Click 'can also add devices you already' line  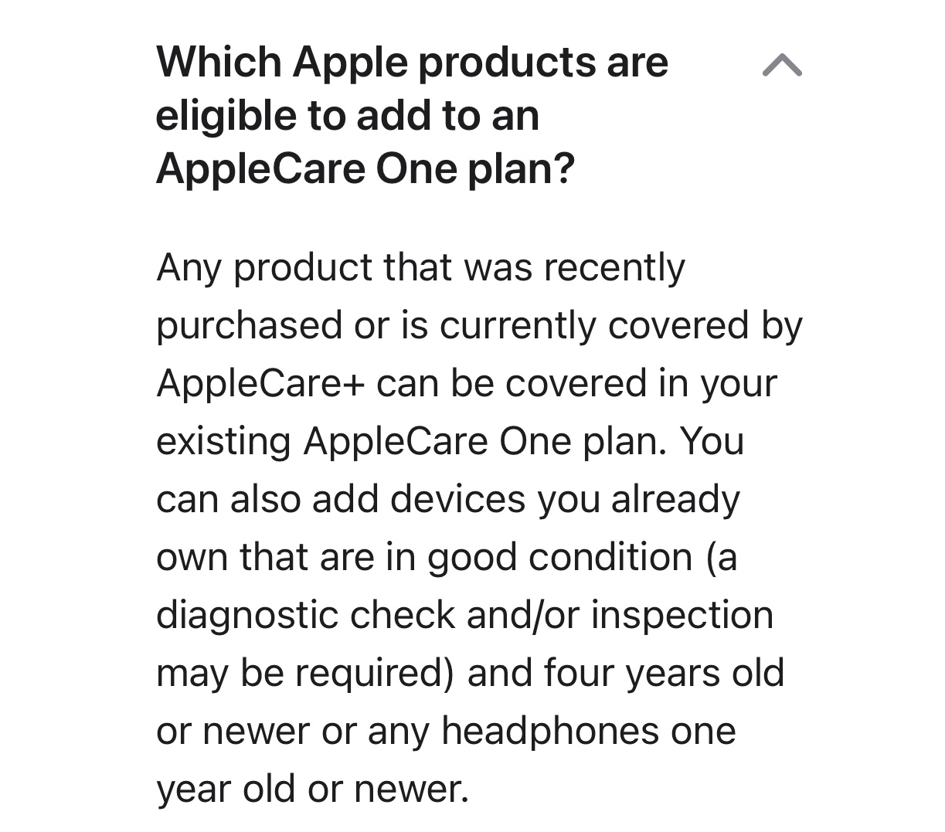[447, 499]
